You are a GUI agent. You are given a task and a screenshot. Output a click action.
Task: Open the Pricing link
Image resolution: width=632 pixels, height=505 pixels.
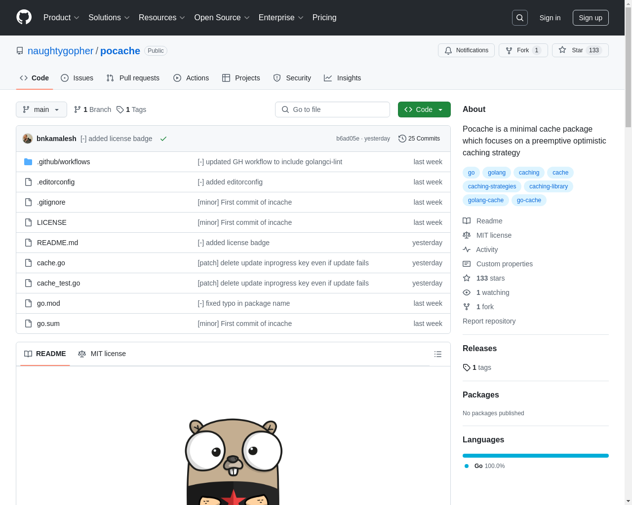324,18
